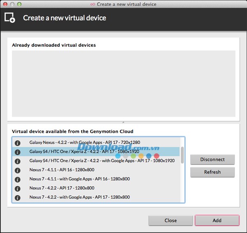The width and height of the screenshot is (247, 233).
Task: Open info icon for highlighted Galaxy S4 row
Action: [17, 152]
